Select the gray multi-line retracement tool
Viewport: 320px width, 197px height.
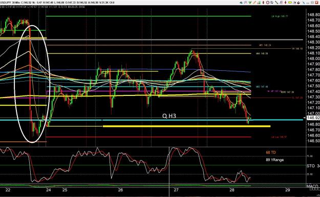click(281, 3)
